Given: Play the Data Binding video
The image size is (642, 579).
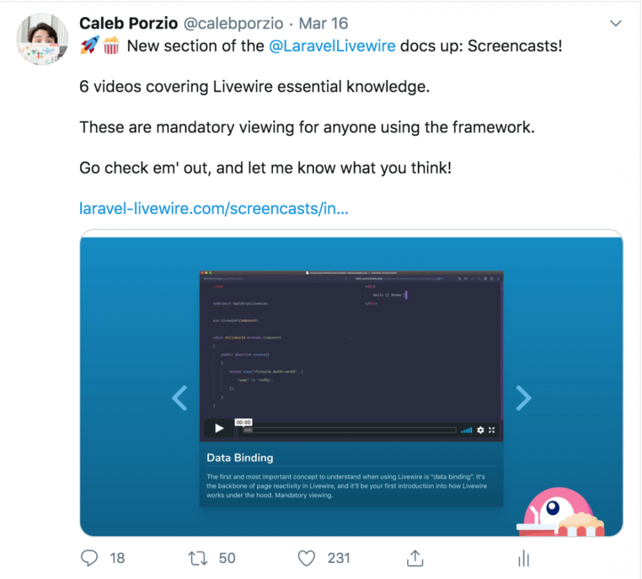Looking at the screenshot, I should (219, 429).
